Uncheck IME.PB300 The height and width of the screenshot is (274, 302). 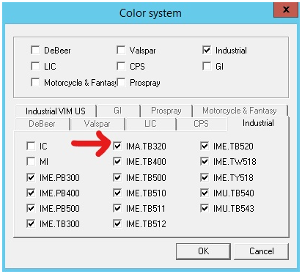click(x=31, y=177)
